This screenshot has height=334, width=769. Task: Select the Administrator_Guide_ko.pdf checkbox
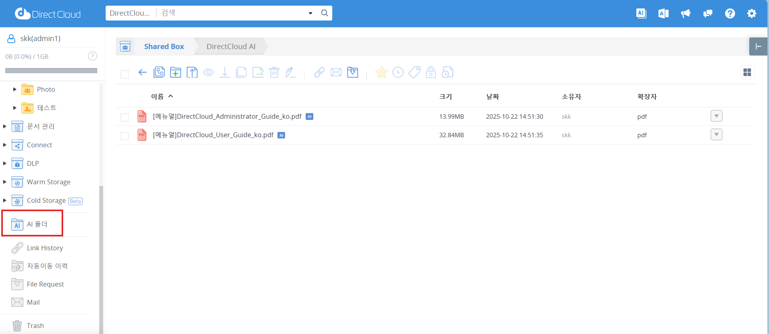pos(125,117)
